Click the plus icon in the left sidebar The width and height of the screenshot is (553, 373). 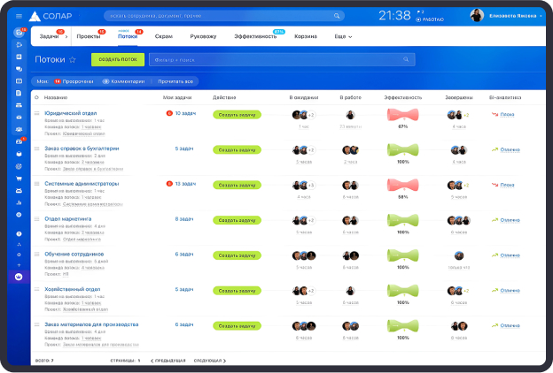tap(19, 265)
